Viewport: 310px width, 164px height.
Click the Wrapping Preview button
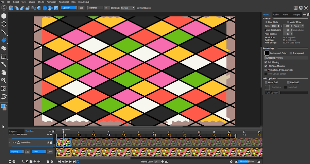point(274,58)
